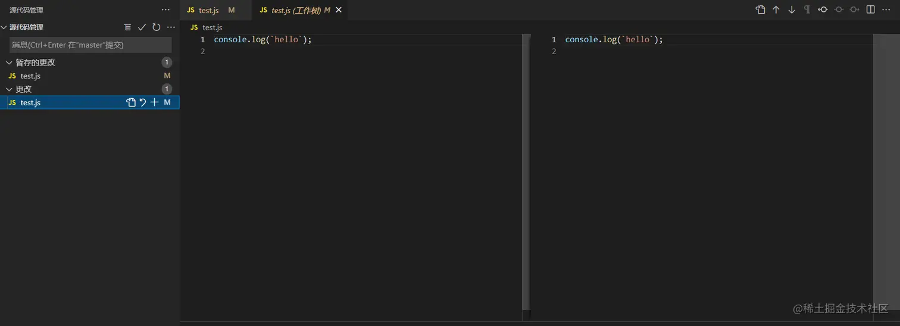The image size is (900, 326).
Task: Split the editor to the right
Action: (871, 10)
